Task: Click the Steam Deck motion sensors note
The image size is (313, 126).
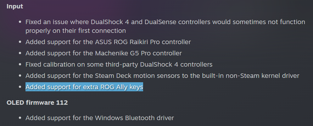Action: click(162, 76)
